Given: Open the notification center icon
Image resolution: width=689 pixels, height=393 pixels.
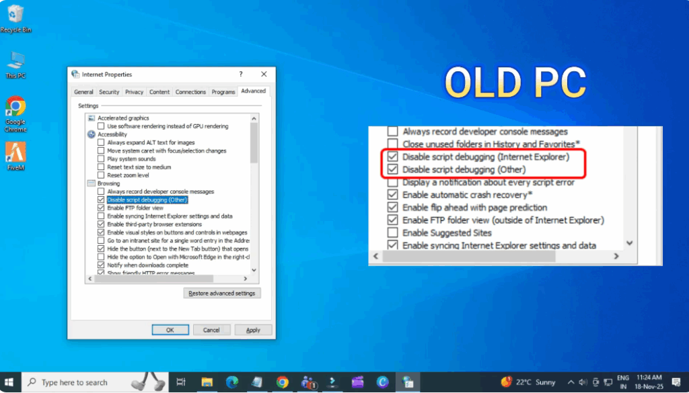Looking at the screenshot, I should (676, 382).
